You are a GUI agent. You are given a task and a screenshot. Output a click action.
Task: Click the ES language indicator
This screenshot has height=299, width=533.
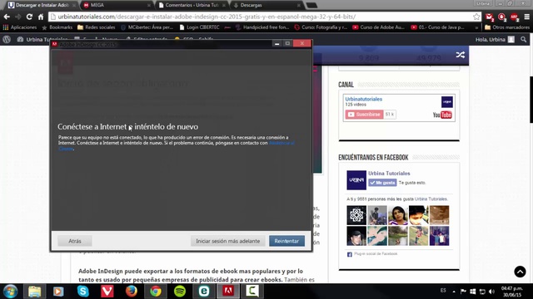pos(443,291)
